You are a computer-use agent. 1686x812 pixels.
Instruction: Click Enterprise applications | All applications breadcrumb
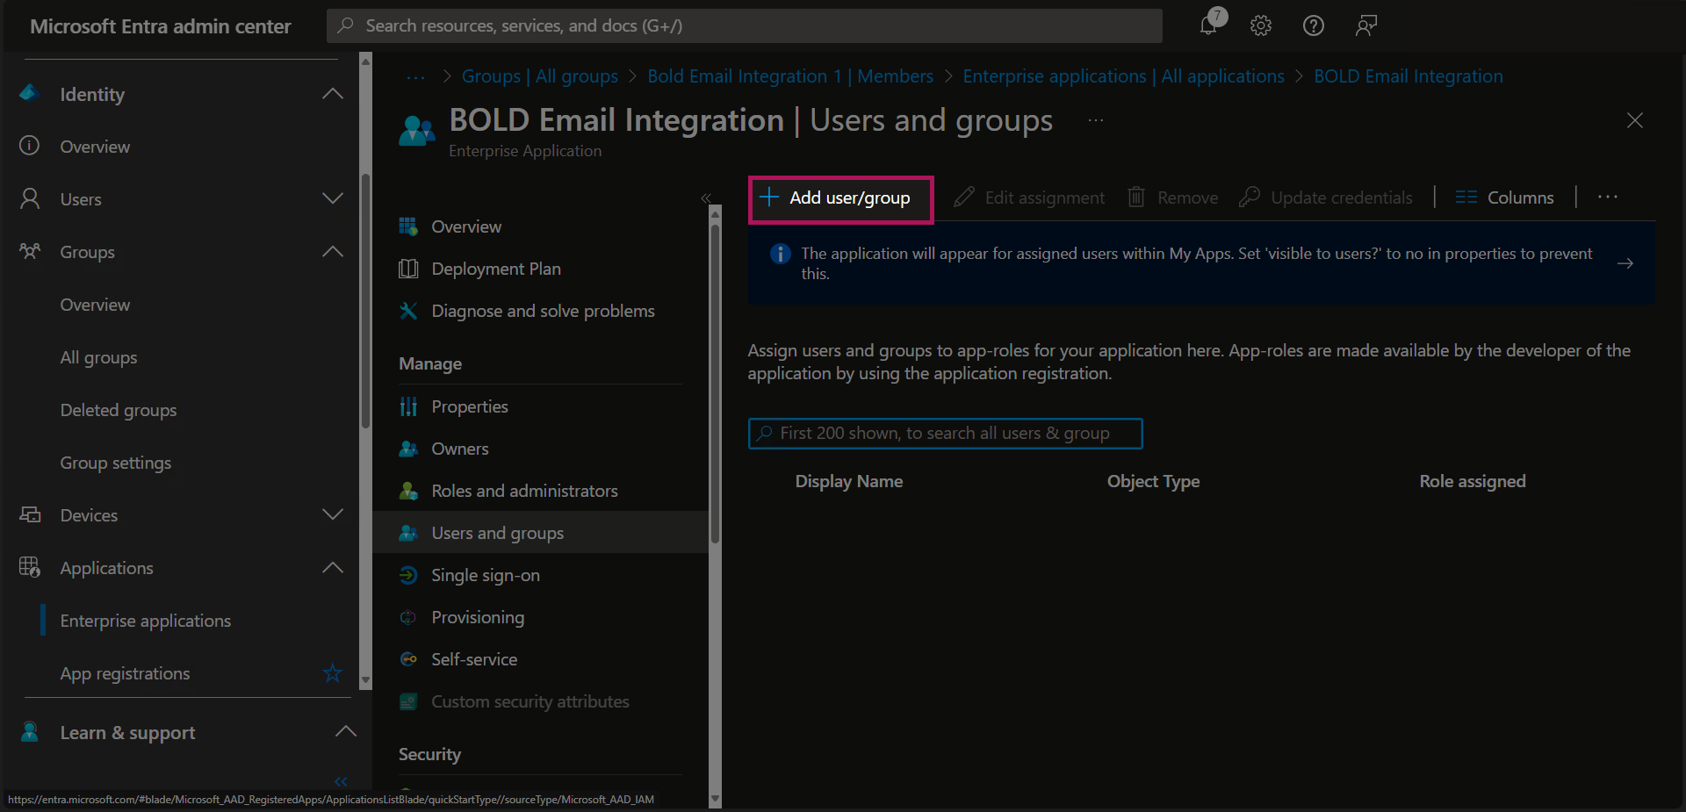[x=1123, y=76]
